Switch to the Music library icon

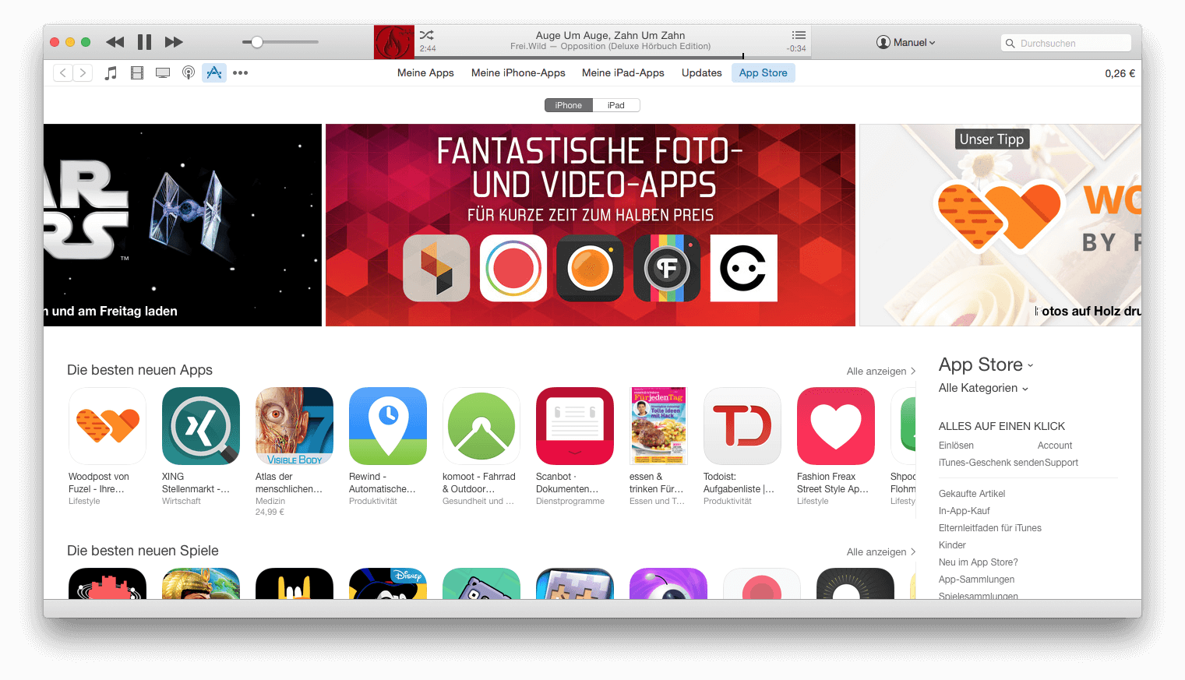click(x=111, y=73)
